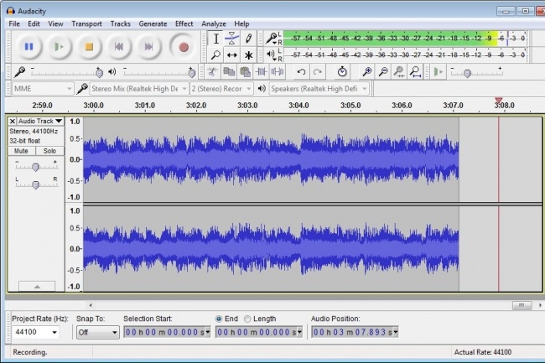The width and height of the screenshot is (545, 363).
Task: Stop recording with the Stop button
Action: (89, 47)
